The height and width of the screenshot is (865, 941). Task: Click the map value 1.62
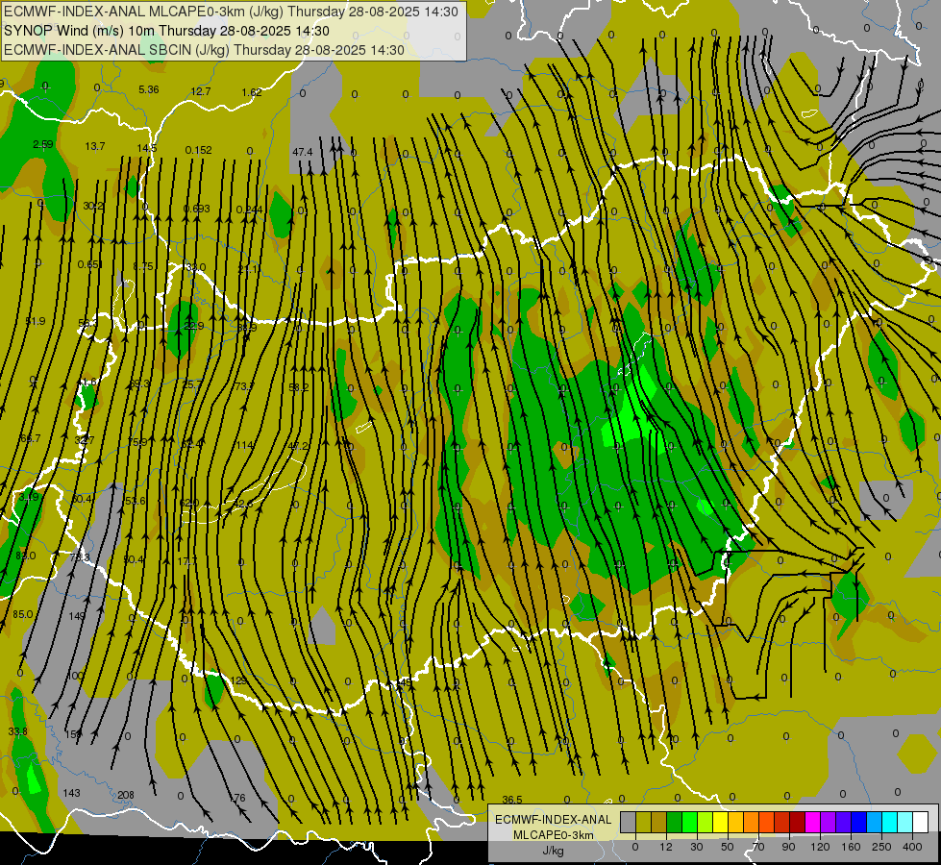[x=252, y=92]
